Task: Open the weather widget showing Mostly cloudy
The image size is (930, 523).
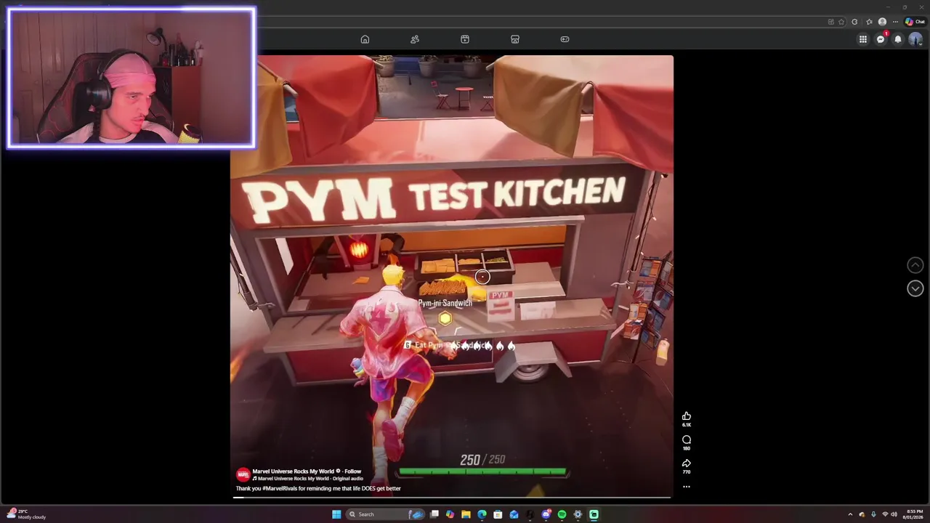Action: pos(26,514)
